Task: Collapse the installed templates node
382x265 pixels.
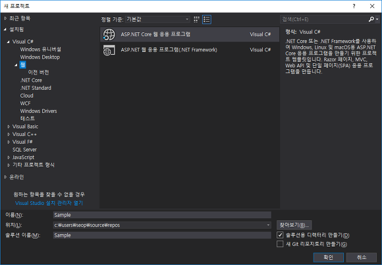Action: coord(5,30)
